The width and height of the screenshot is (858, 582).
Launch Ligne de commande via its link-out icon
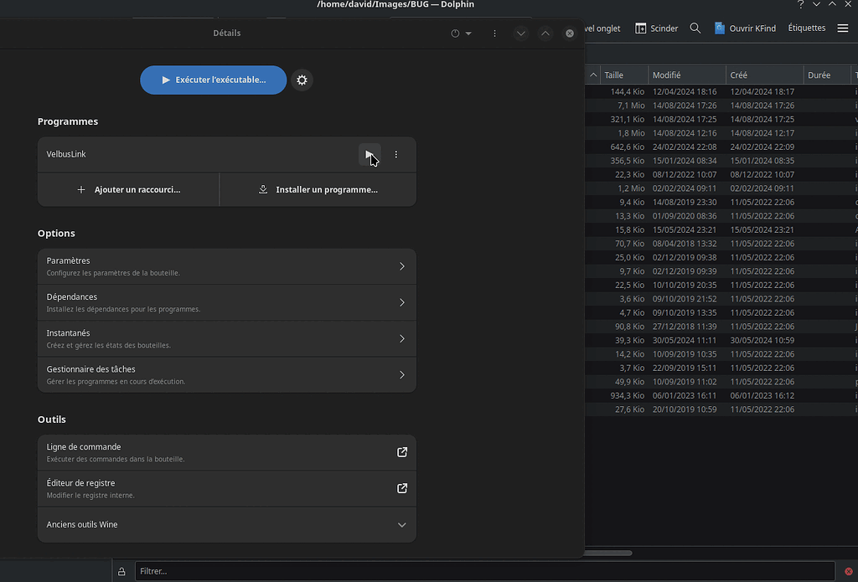click(401, 452)
